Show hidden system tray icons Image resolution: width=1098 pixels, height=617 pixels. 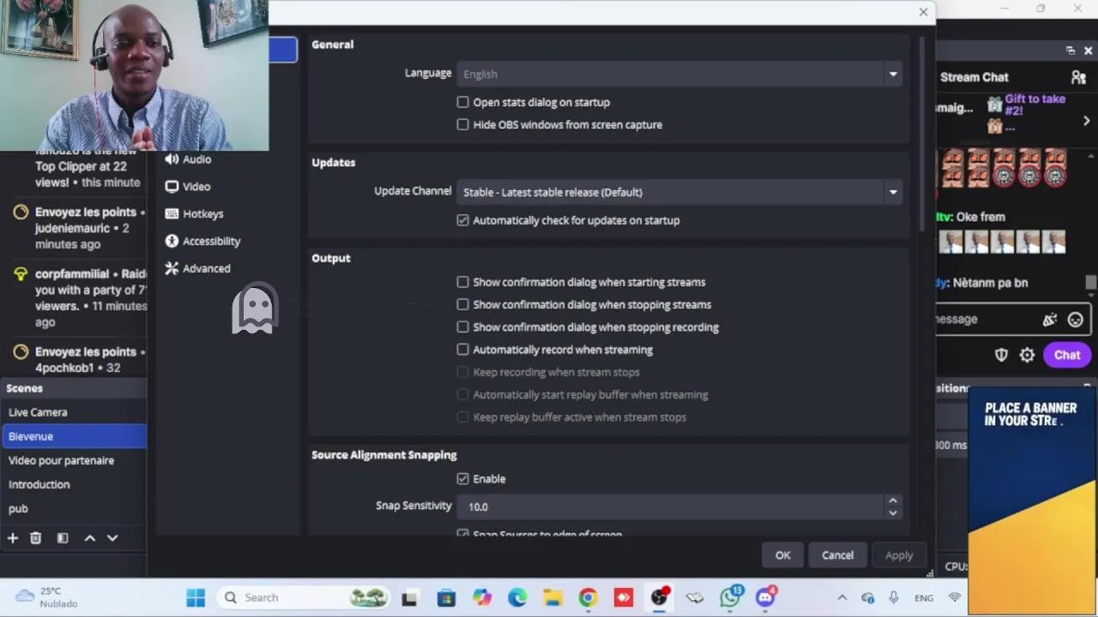point(842,597)
